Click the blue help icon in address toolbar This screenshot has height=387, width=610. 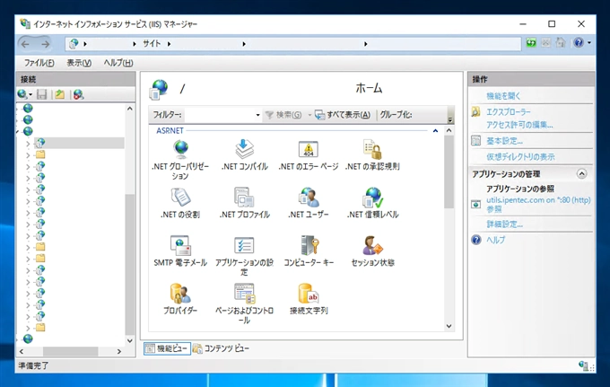579,42
